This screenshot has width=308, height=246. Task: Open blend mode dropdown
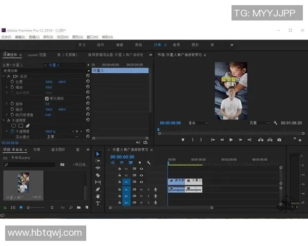click(62, 137)
